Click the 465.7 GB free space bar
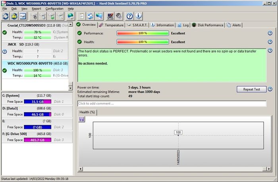The height and width of the screenshot is (182, 278). tap(38, 140)
